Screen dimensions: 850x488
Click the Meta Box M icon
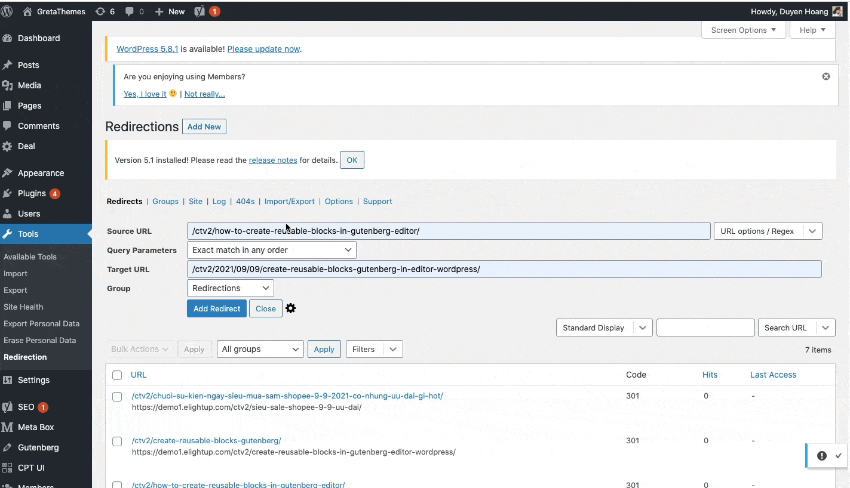(8, 427)
